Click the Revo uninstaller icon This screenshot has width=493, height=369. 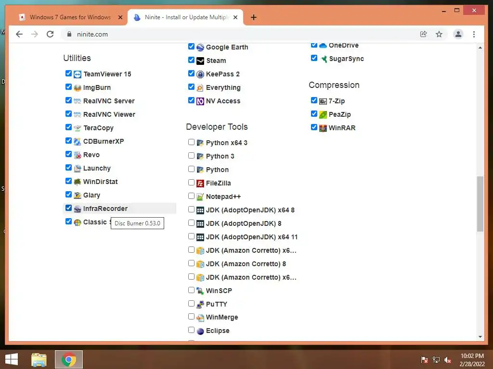78,155
